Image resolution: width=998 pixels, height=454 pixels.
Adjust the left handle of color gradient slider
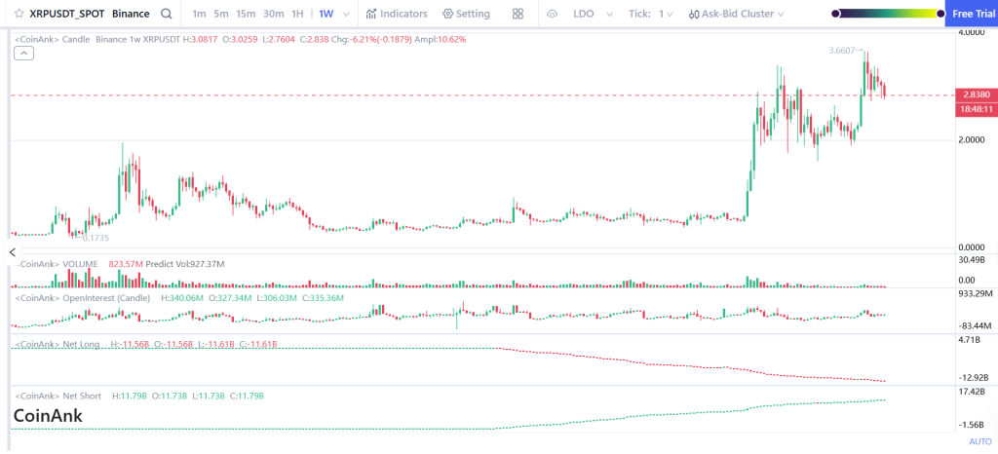point(835,14)
